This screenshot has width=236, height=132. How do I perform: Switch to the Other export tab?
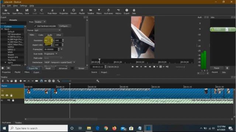tap(59, 35)
